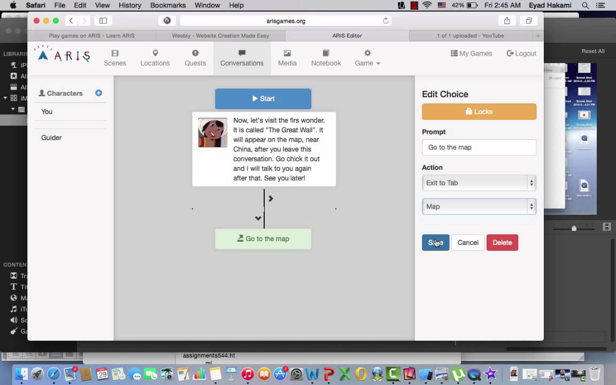
Task: Open System Preferences from the Dock
Action: (x=296, y=374)
